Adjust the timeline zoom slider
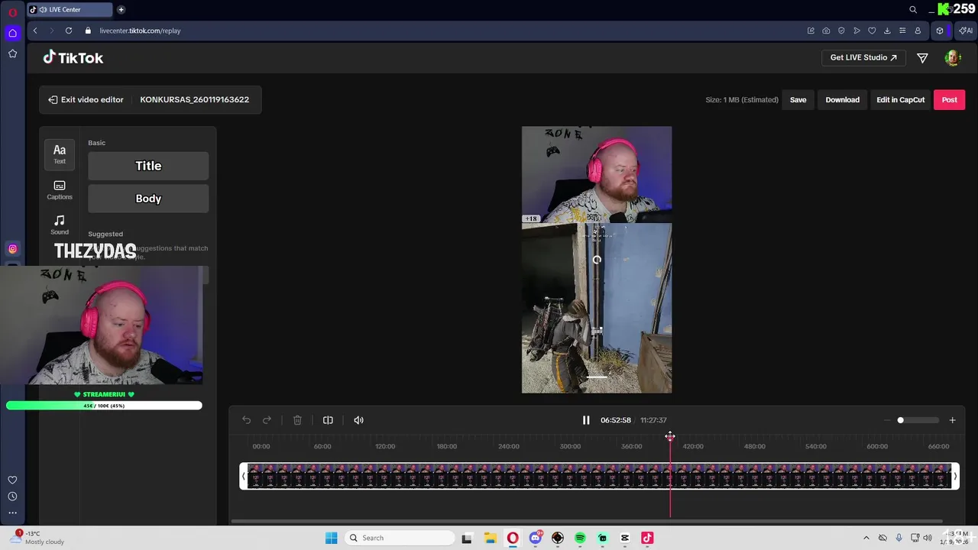978x550 pixels. coord(919,420)
